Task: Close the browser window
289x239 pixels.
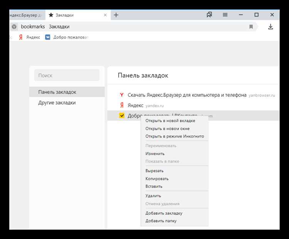Action: pos(272,15)
